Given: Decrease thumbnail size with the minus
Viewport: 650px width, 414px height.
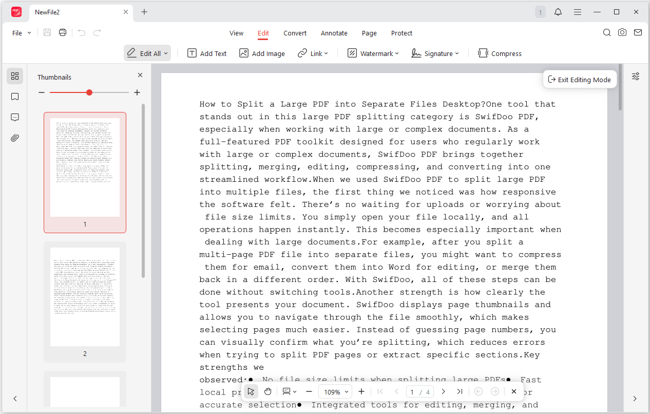Looking at the screenshot, I should [x=42, y=92].
